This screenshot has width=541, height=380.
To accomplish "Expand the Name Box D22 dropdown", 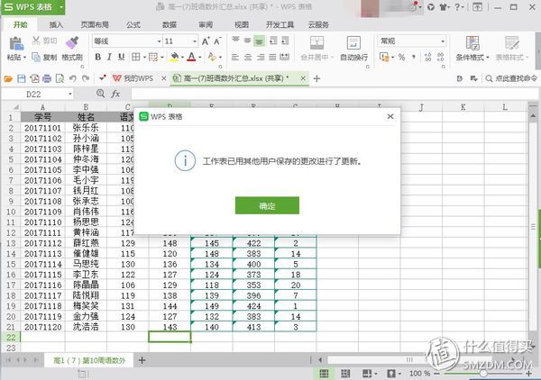I will [70, 94].
